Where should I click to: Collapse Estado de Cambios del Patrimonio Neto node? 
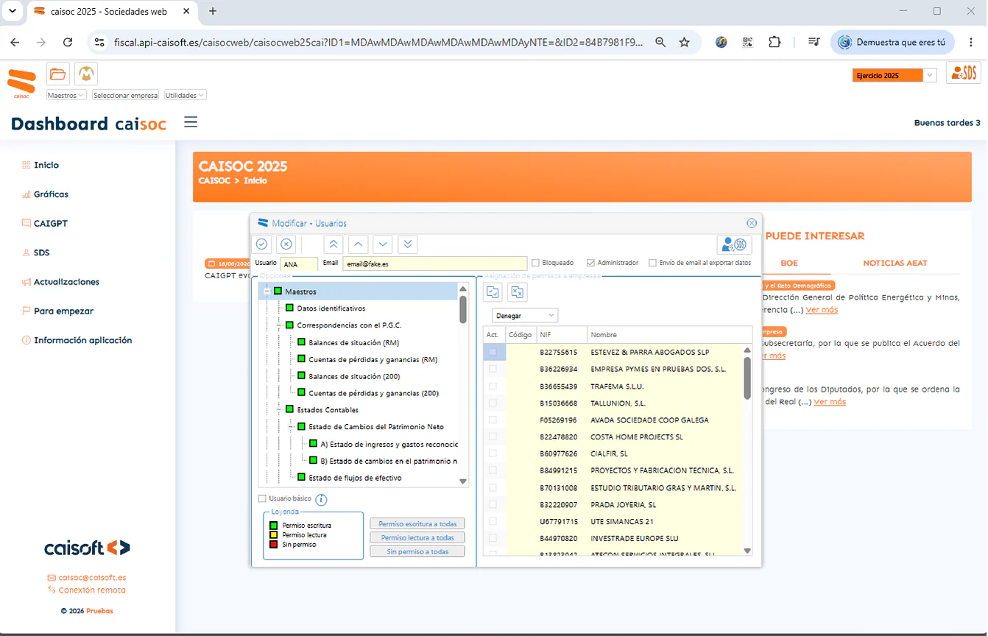coord(290,427)
